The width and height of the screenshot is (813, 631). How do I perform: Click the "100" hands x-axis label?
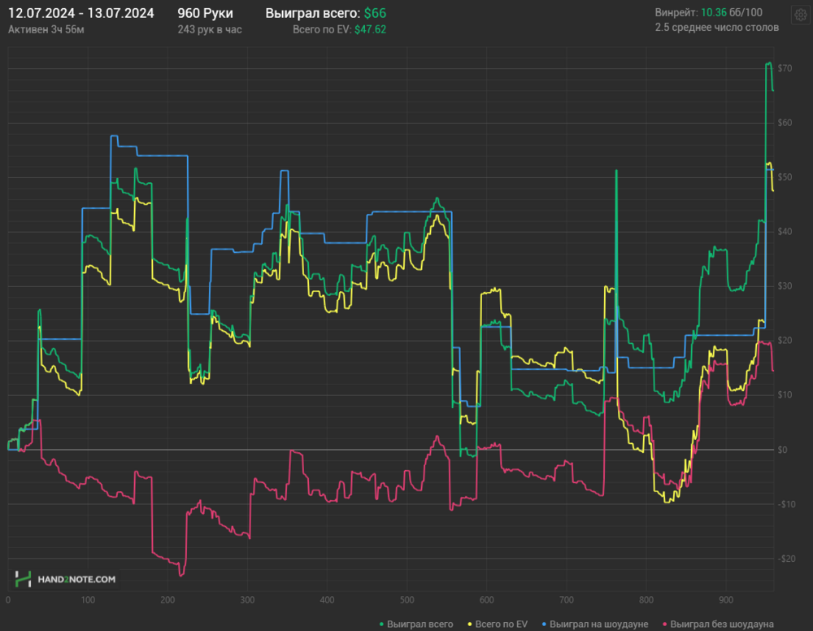(88, 600)
